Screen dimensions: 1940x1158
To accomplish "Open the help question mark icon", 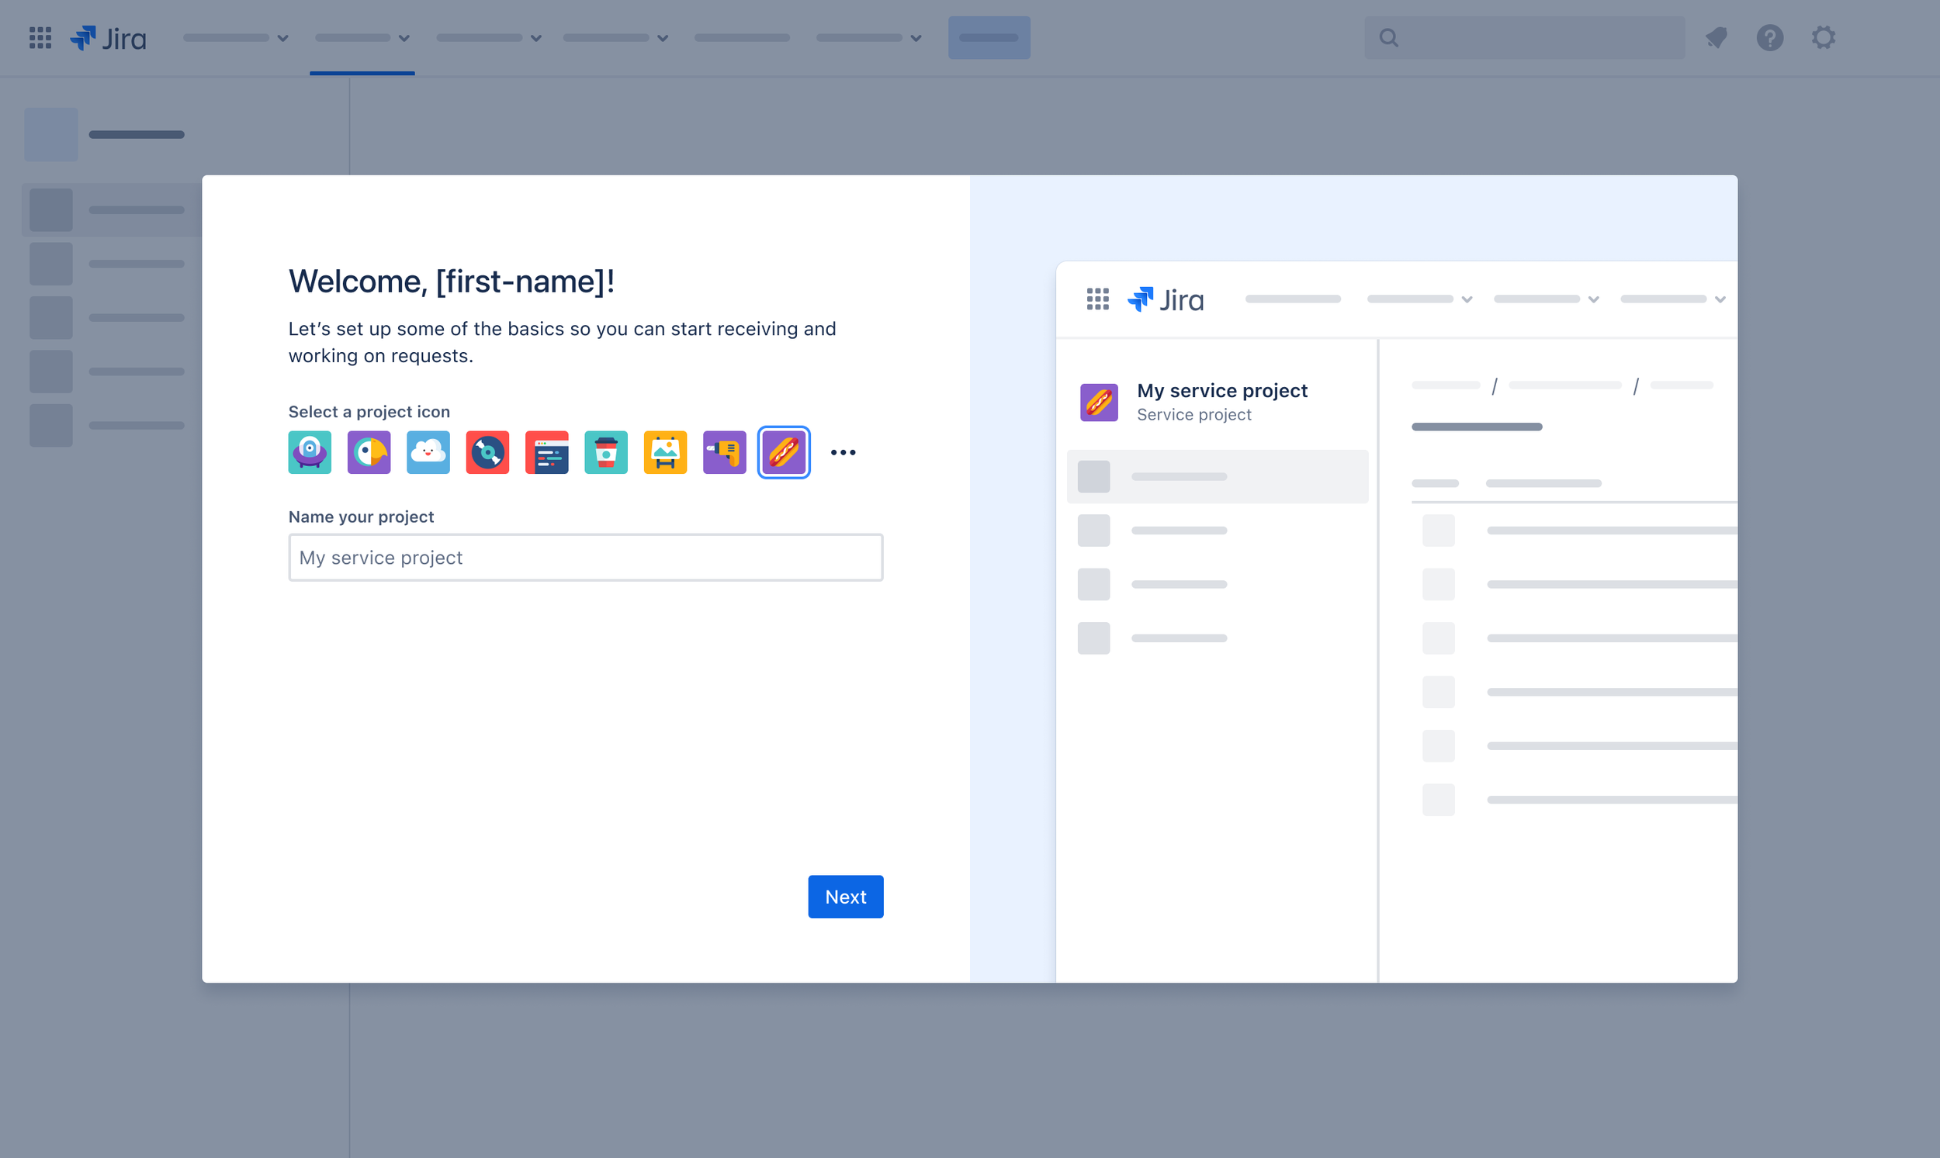I will [x=1770, y=37].
